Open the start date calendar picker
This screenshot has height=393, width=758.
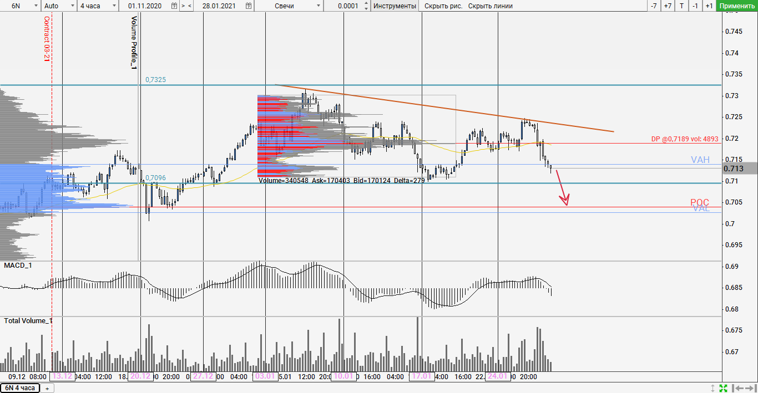pos(175,6)
